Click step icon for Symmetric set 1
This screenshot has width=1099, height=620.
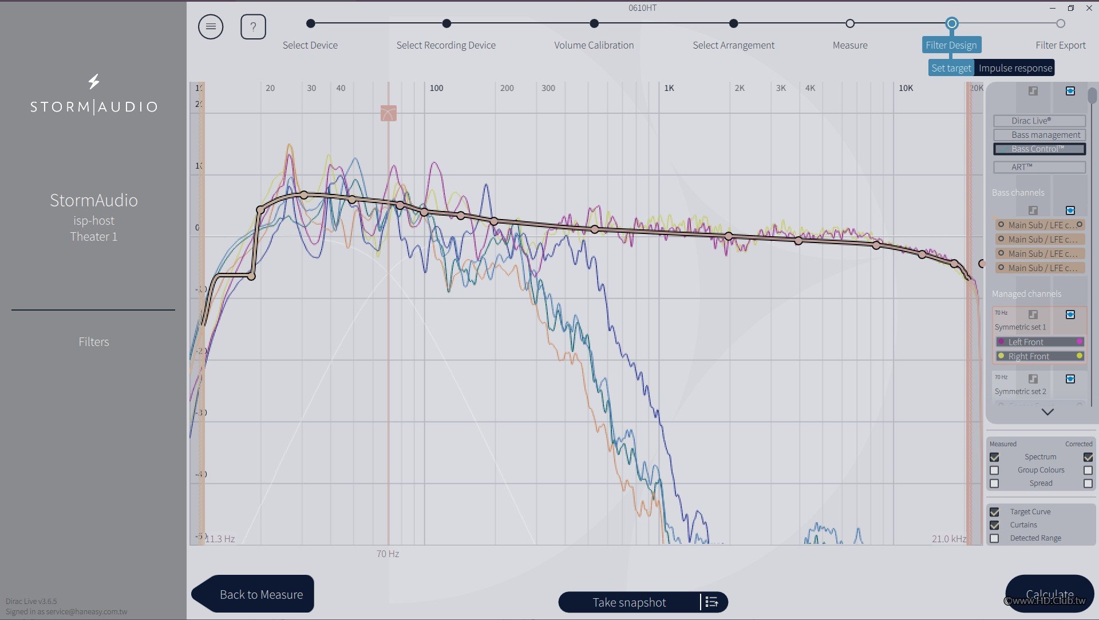point(1033,315)
